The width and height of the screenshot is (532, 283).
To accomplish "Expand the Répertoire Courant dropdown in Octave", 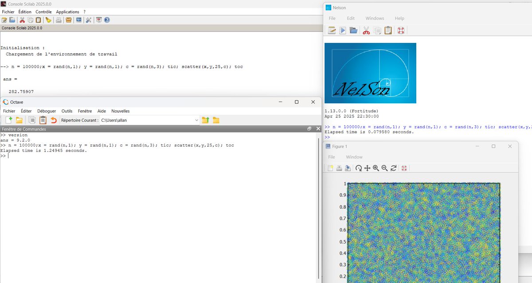I will 196,120.
